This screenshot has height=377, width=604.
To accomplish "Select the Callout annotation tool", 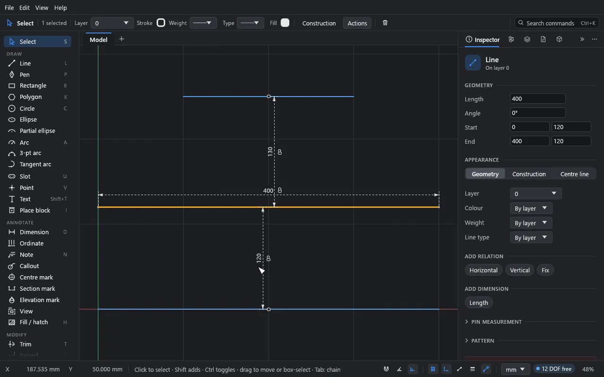I will point(38,266).
